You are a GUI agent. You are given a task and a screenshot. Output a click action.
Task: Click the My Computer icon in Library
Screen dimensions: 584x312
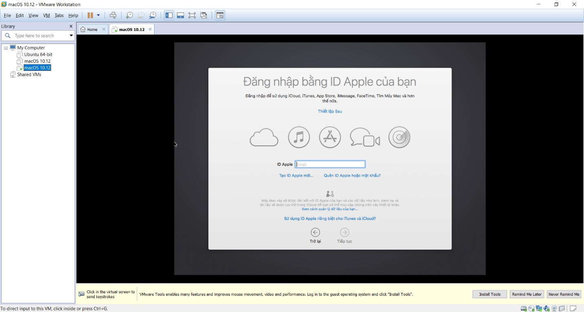click(x=13, y=48)
